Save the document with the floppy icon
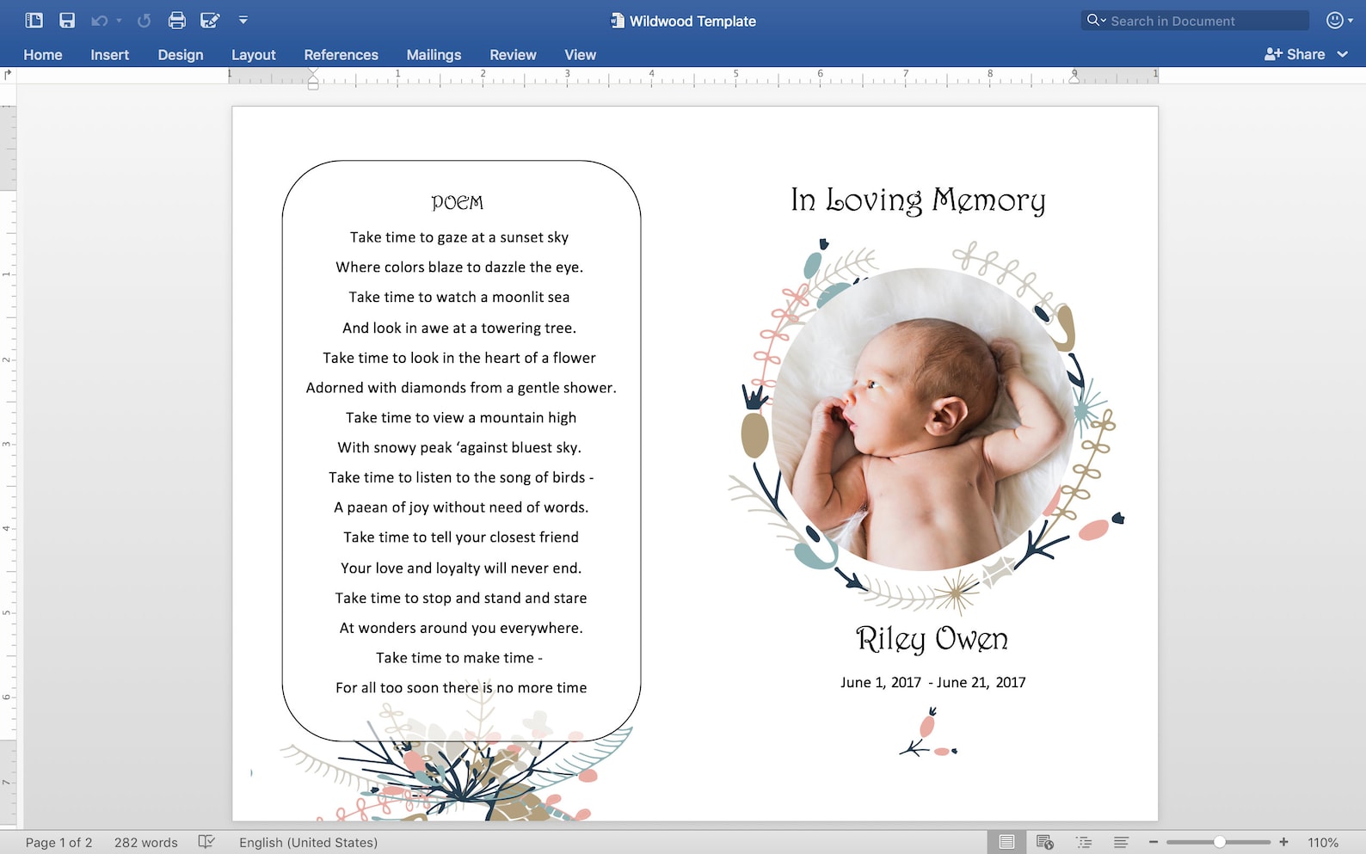This screenshot has height=854, width=1366. point(67,21)
